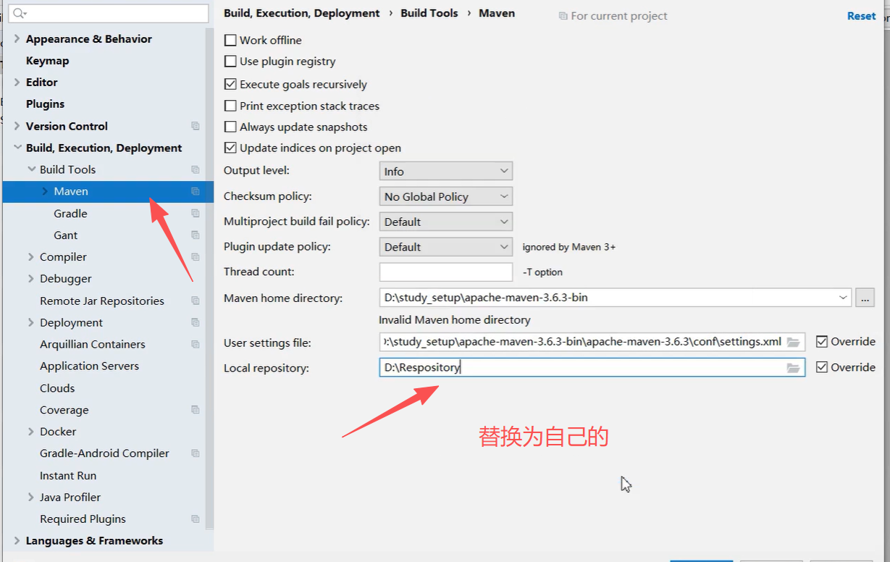
Task: Uncheck Update indices on project open
Action: click(x=230, y=148)
